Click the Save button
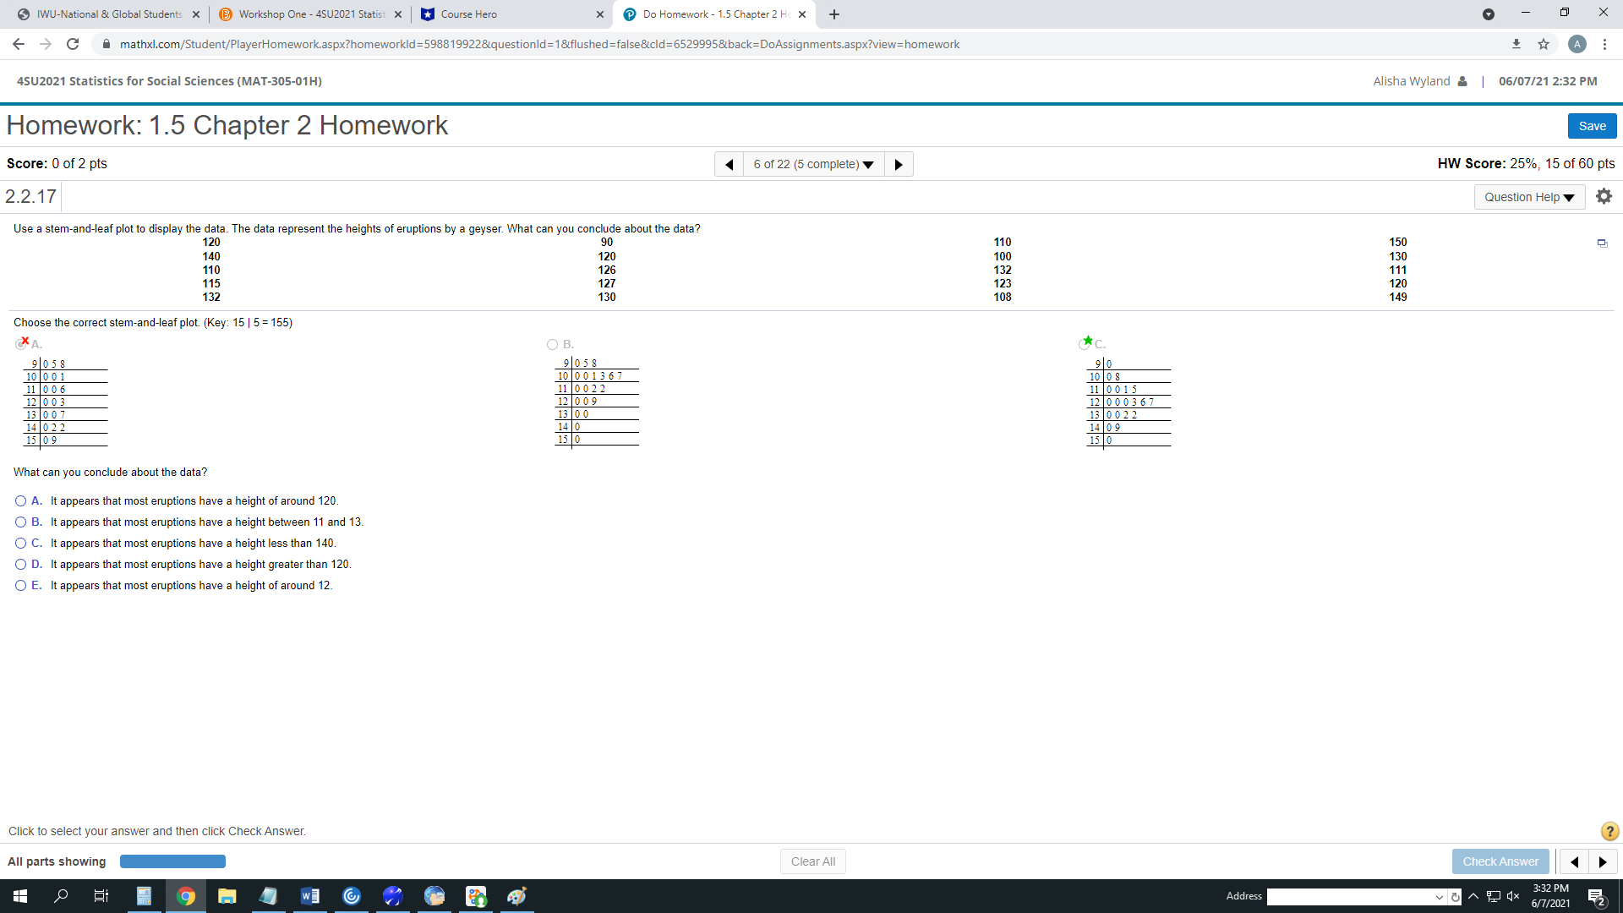Screen dimensions: 1623x913 (1592, 126)
